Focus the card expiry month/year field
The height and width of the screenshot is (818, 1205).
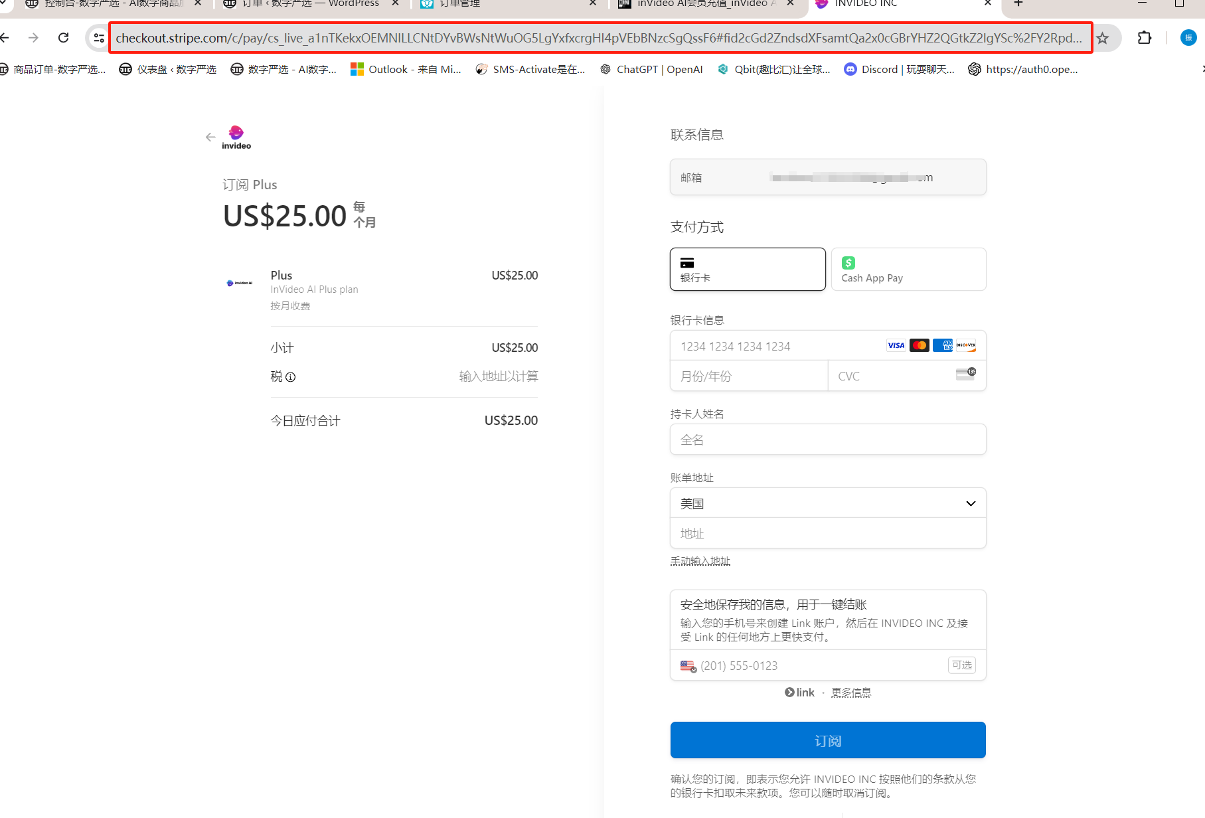[x=749, y=376]
